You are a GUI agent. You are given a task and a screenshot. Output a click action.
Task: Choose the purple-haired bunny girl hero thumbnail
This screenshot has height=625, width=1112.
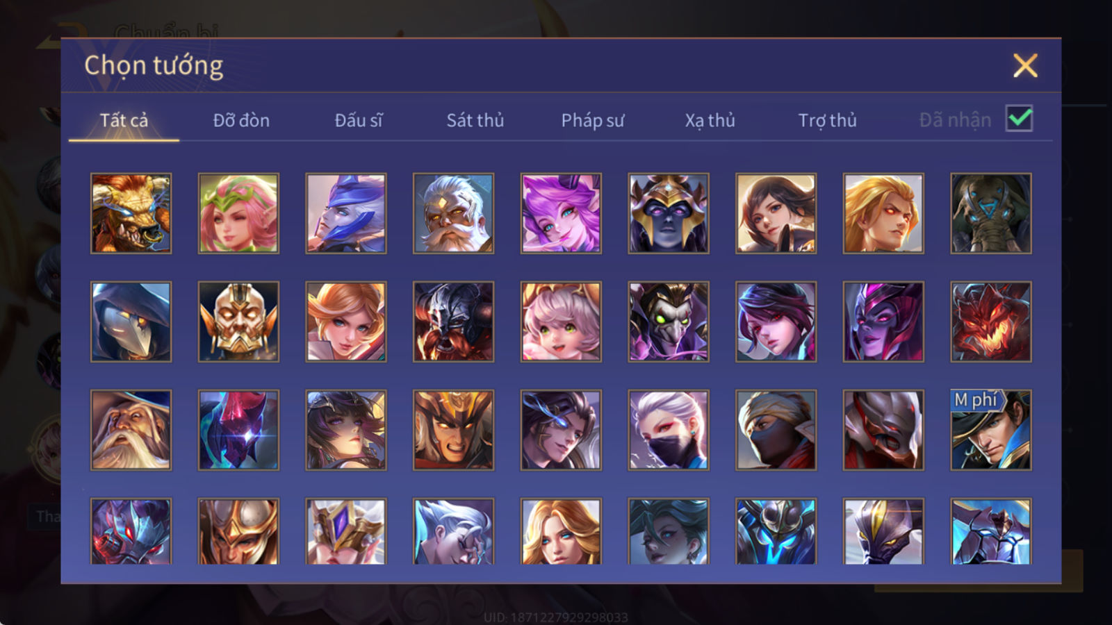[x=561, y=213]
